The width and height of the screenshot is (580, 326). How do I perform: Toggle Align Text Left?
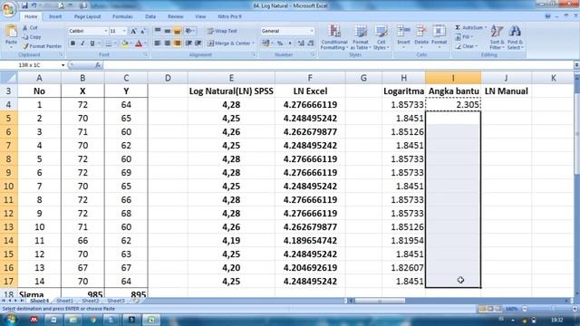pyautogui.click(x=158, y=43)
